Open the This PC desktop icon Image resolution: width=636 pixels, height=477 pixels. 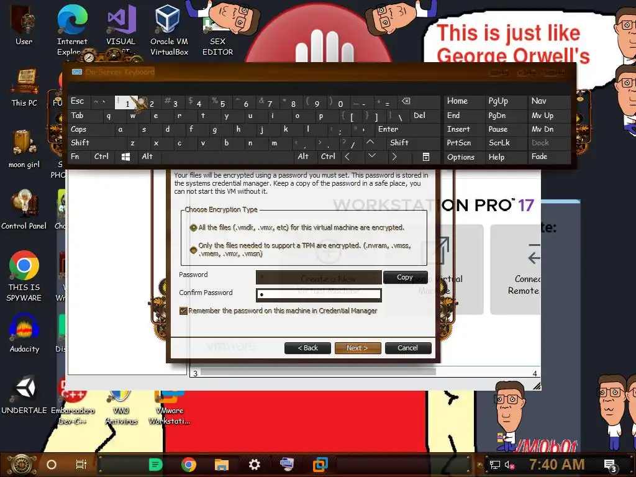coord(24,87)
